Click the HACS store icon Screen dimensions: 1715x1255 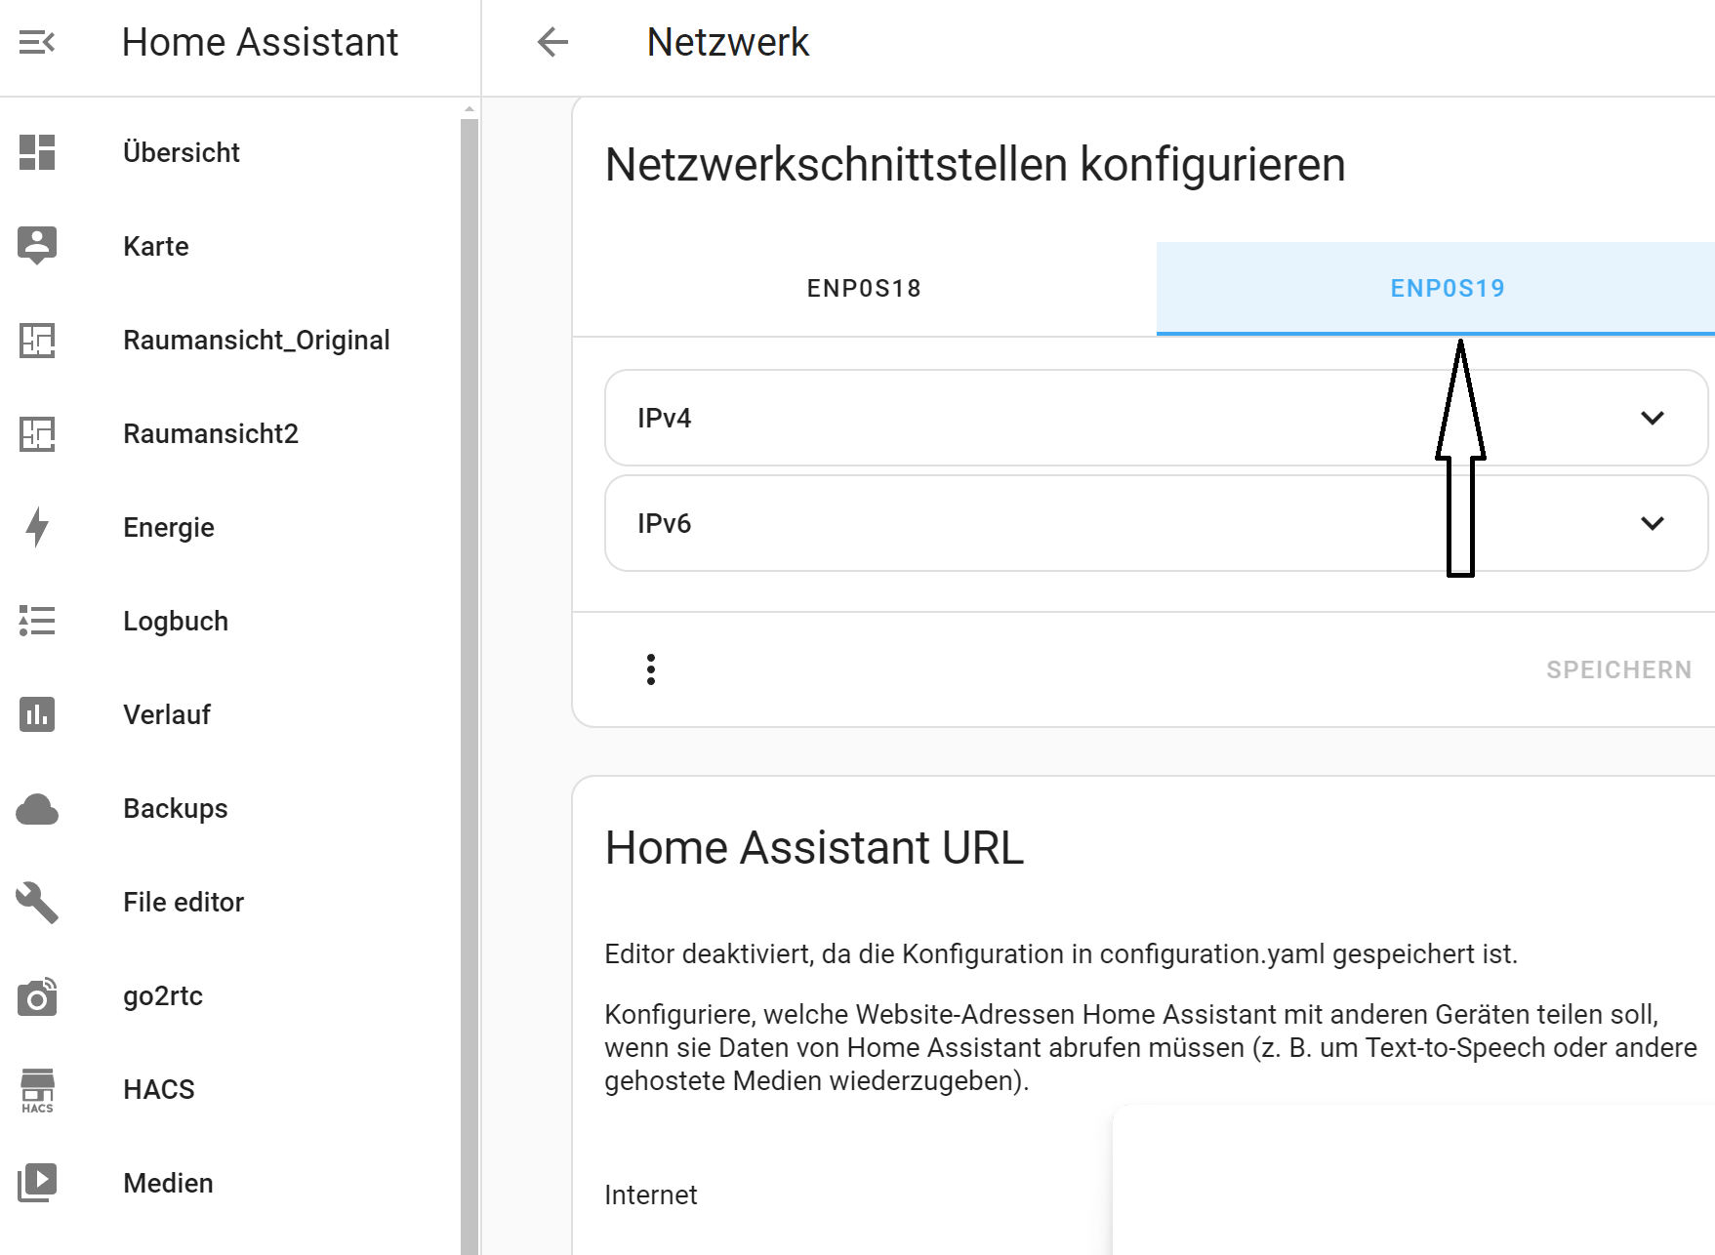coord(37,1090)
